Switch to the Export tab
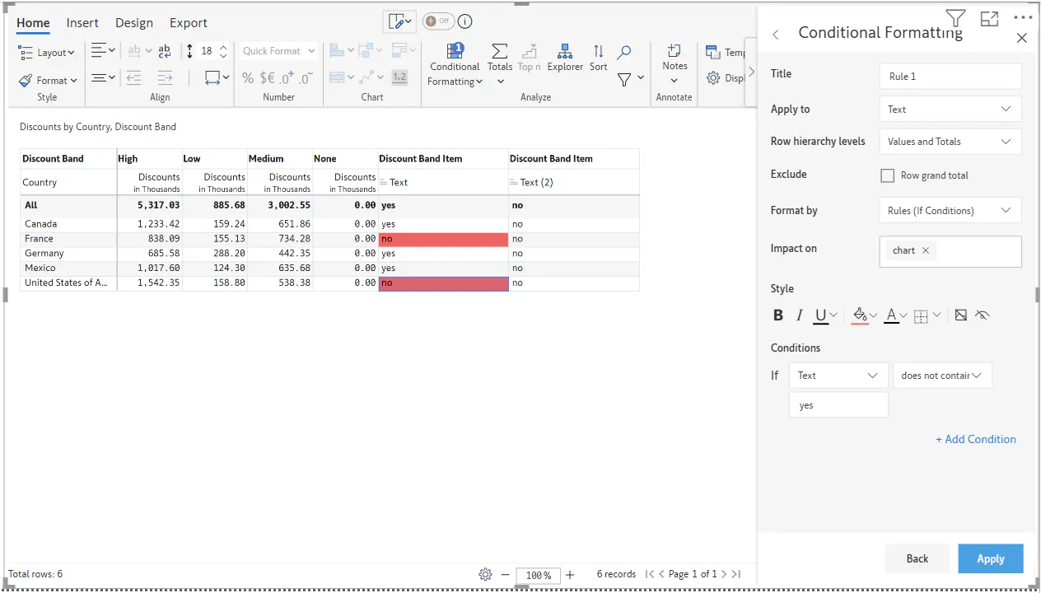 pyautogui.click(x=189, y=23)
